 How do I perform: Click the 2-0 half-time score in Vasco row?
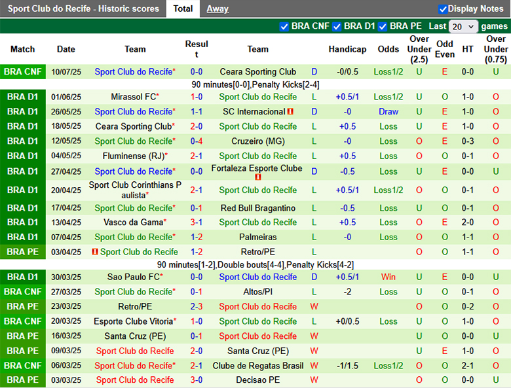pos(468,222)
